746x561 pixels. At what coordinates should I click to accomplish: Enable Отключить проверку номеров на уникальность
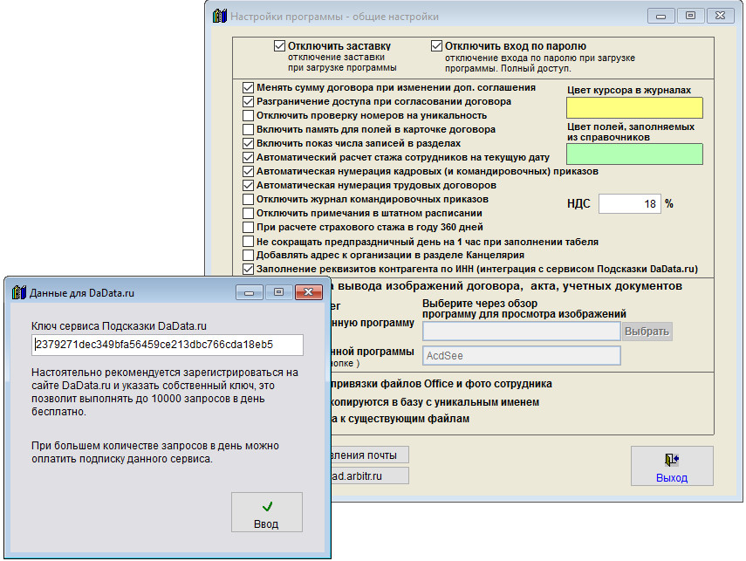pos(248,116)
